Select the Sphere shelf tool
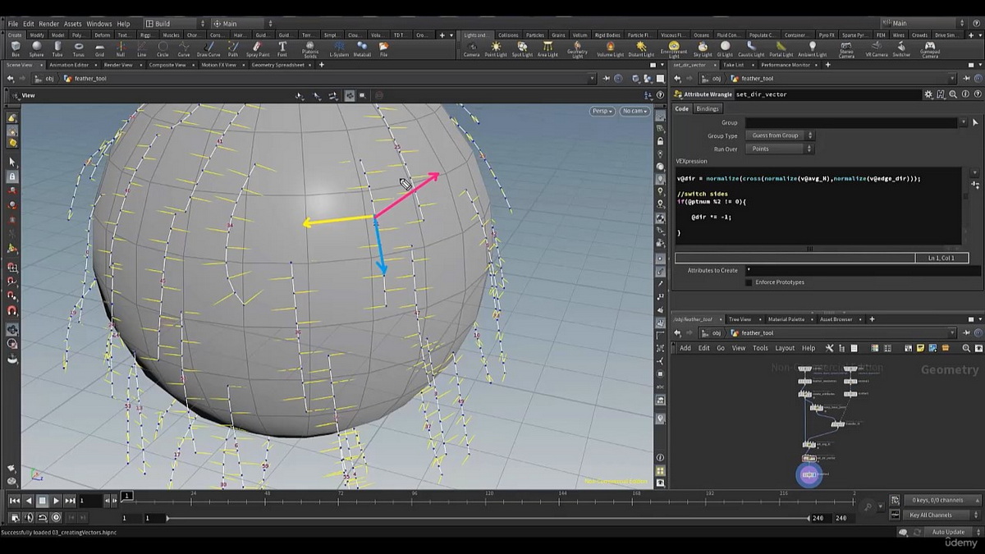 [36, 48]
